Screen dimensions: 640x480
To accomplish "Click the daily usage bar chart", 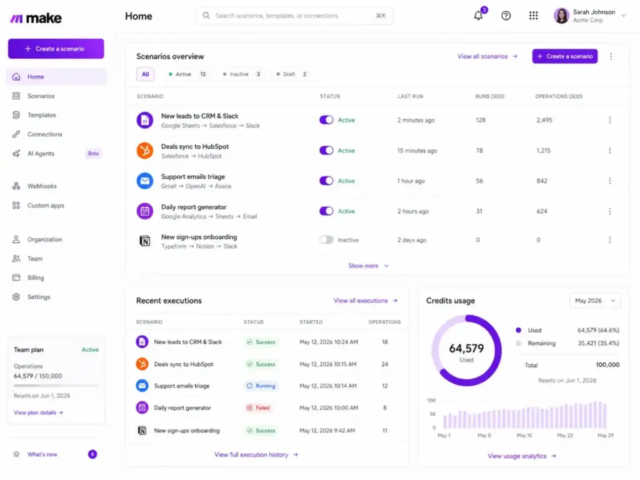I will click(525, 415).
